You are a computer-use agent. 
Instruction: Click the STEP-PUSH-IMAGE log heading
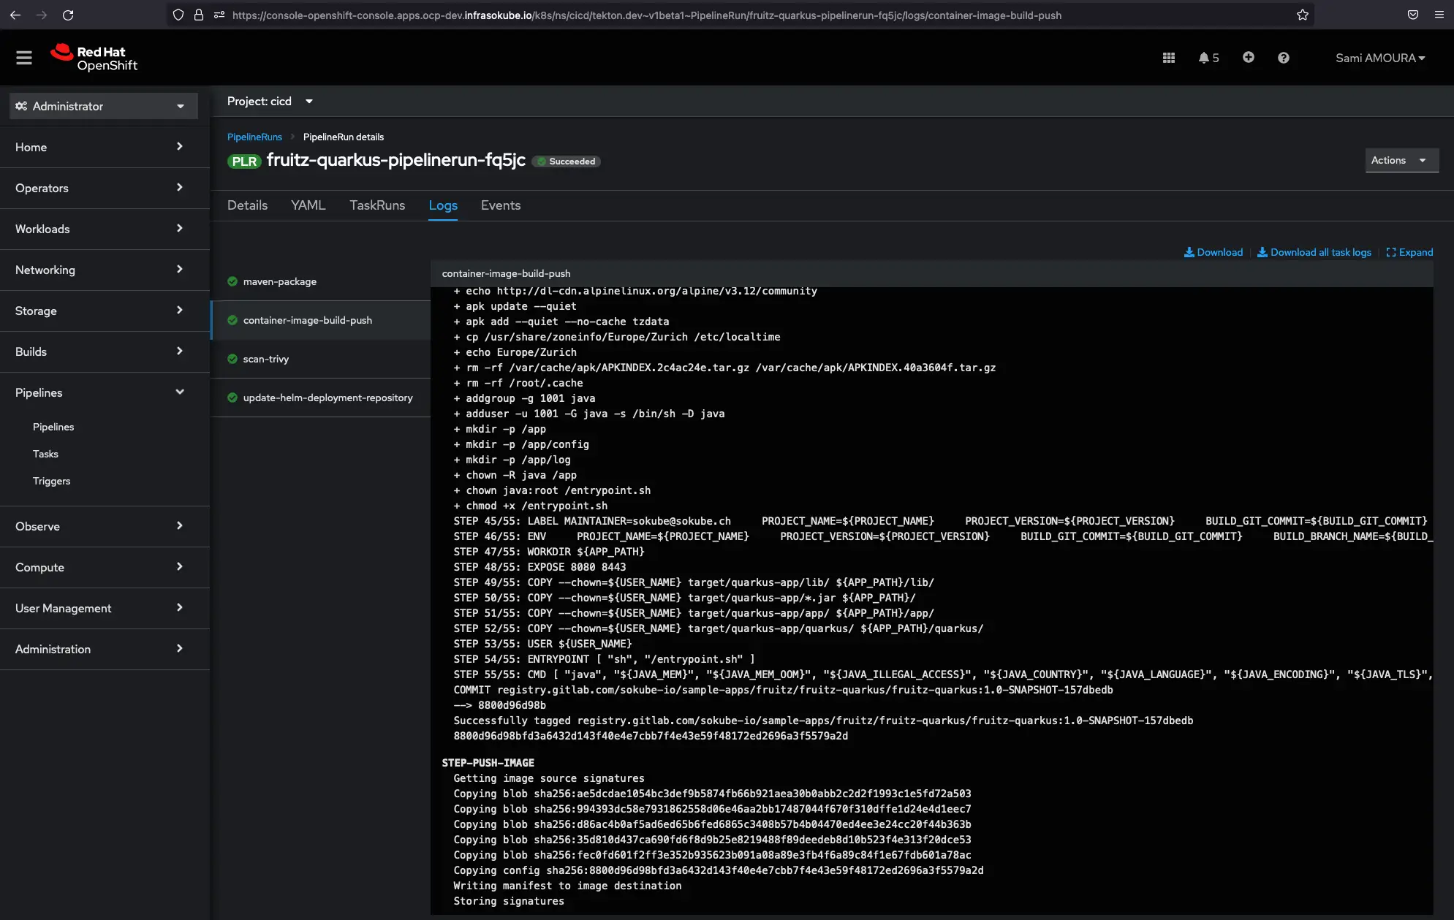coord(488,763)
